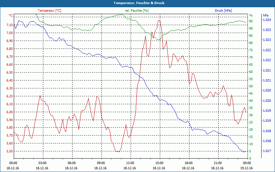Click the '6,20' temperature axis label

[x=10, y=96]
